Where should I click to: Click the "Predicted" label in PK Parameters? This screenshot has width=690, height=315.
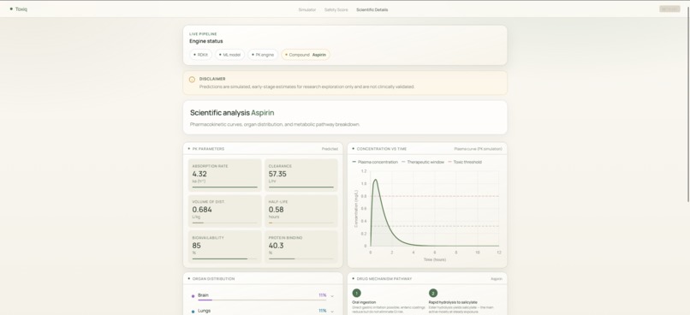point(330,149)
